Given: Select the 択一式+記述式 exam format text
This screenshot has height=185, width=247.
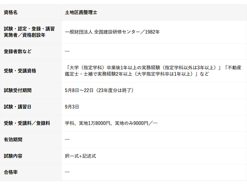Looking at the screenshot, I should (x=80, y=156).
